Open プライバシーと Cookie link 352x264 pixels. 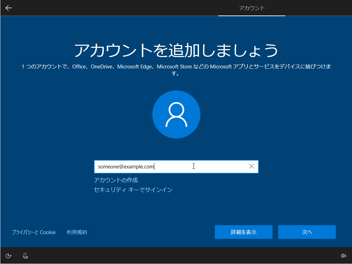coord(34,232)
